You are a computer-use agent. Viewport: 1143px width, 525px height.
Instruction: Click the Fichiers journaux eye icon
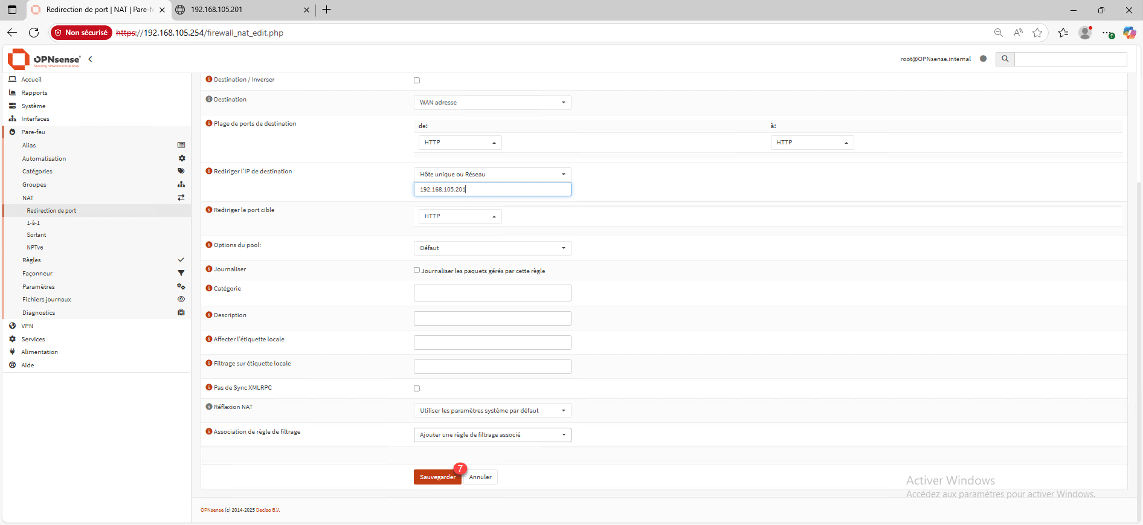pyautogui.click(x=181, y=299)
